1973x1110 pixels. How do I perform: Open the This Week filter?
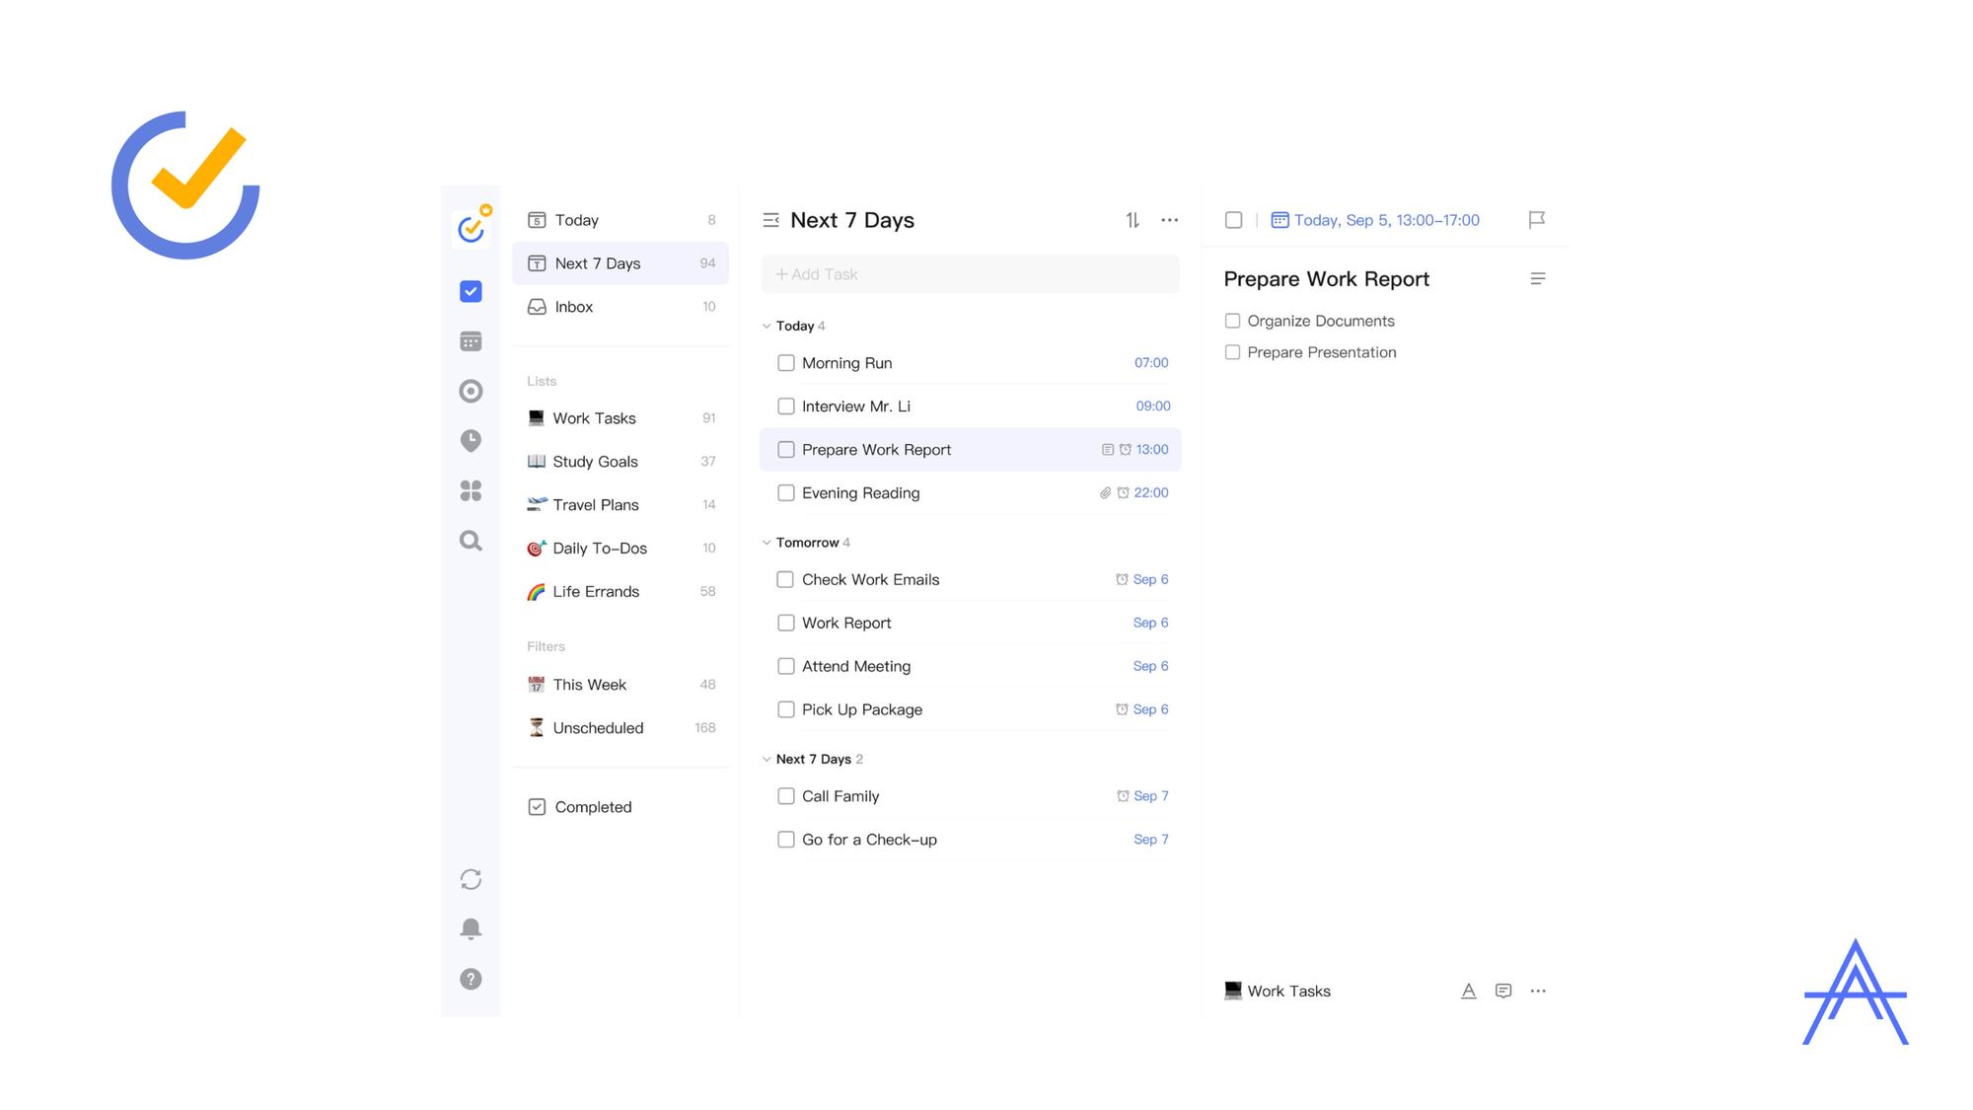pos(621,685)
